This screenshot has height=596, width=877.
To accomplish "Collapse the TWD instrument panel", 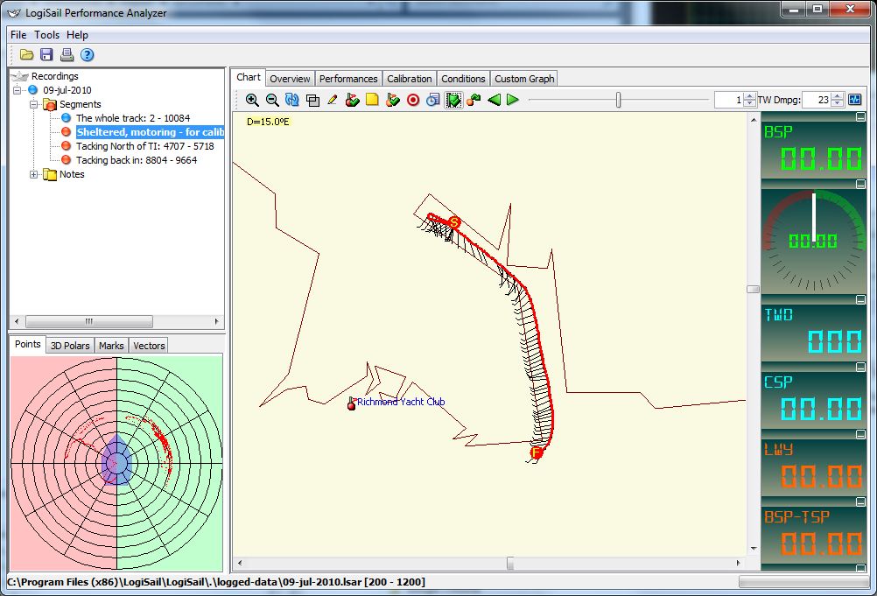I will (x=860, y=300).
